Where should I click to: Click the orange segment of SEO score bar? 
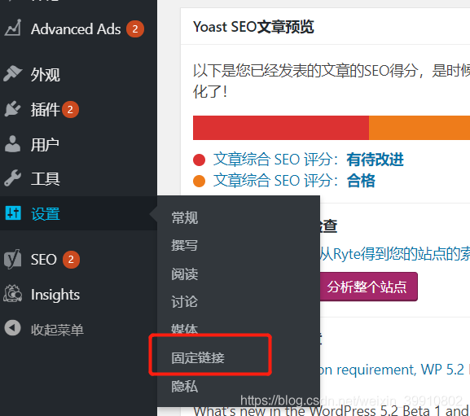419,128
